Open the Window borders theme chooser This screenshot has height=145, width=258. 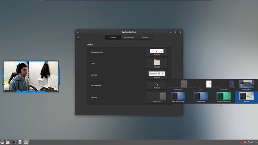click(157, 52)
